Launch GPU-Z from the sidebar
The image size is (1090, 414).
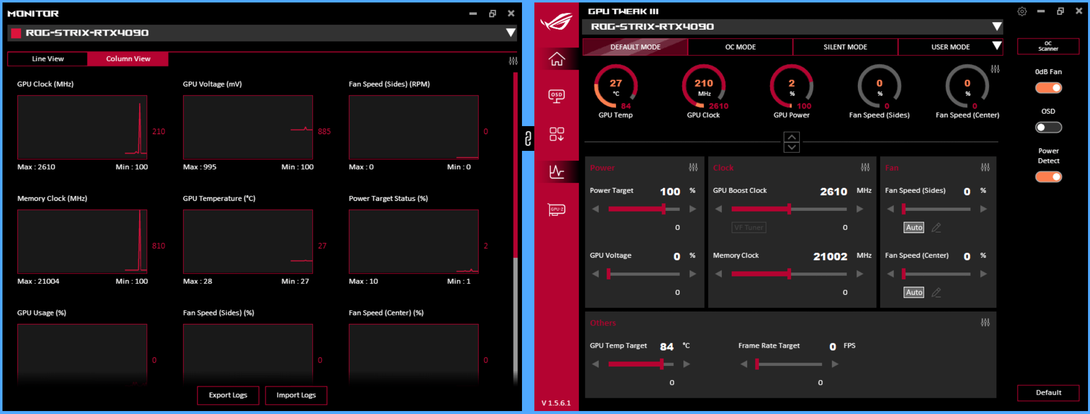[x=557, y=209]
